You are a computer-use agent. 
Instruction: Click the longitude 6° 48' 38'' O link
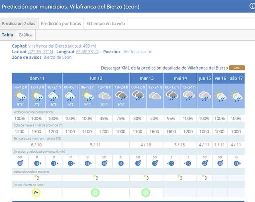88,52
